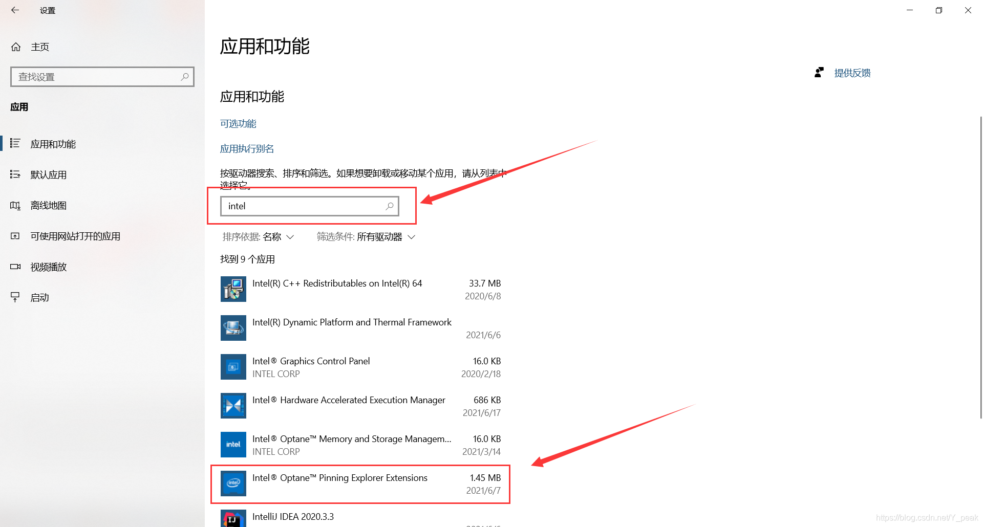
Task: Open the 筛选条件: 所有驱动器 filter dropdown
Action: tap(366, 237)
